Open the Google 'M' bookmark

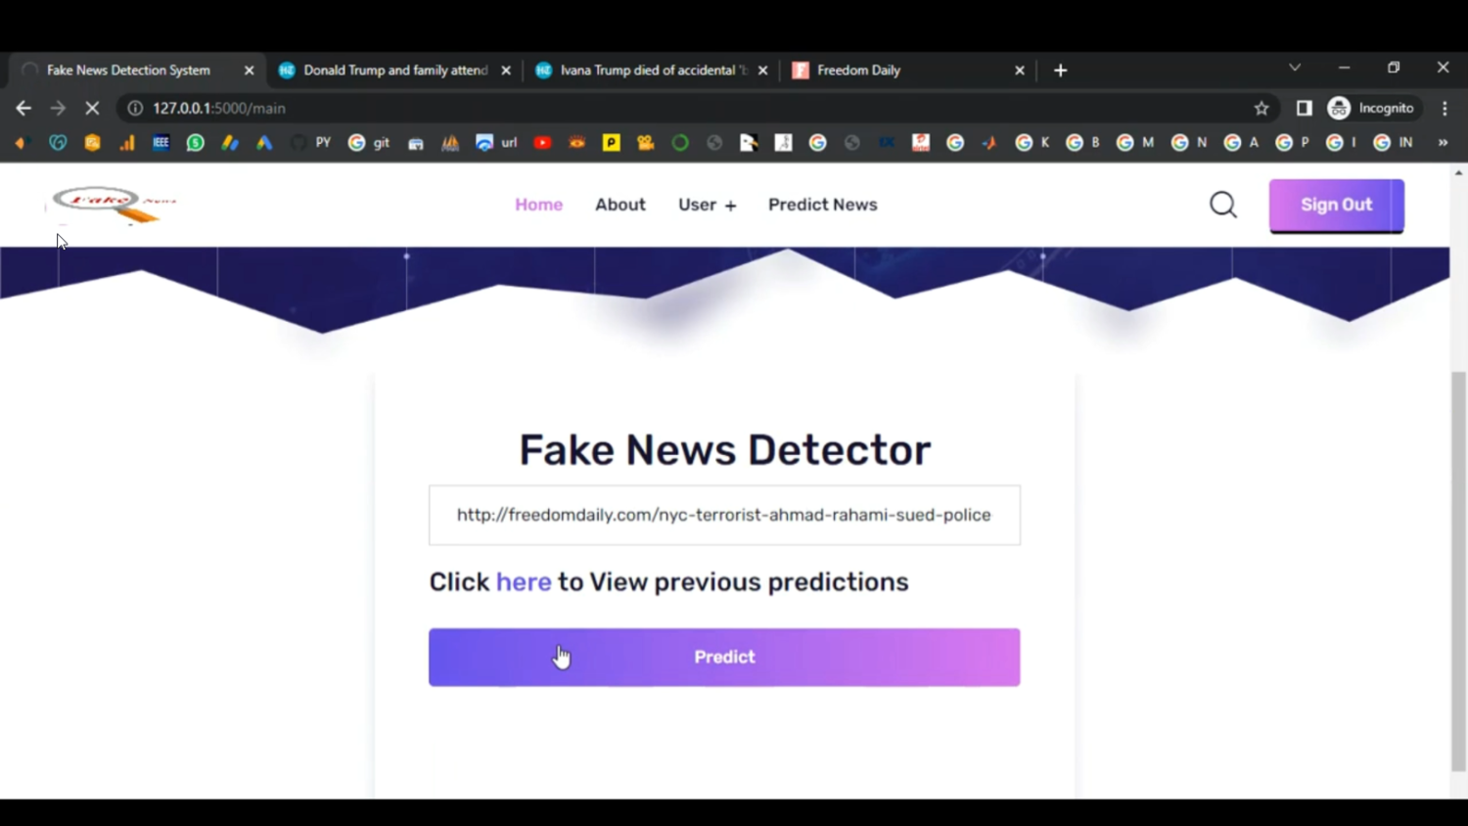point(1135,143)
